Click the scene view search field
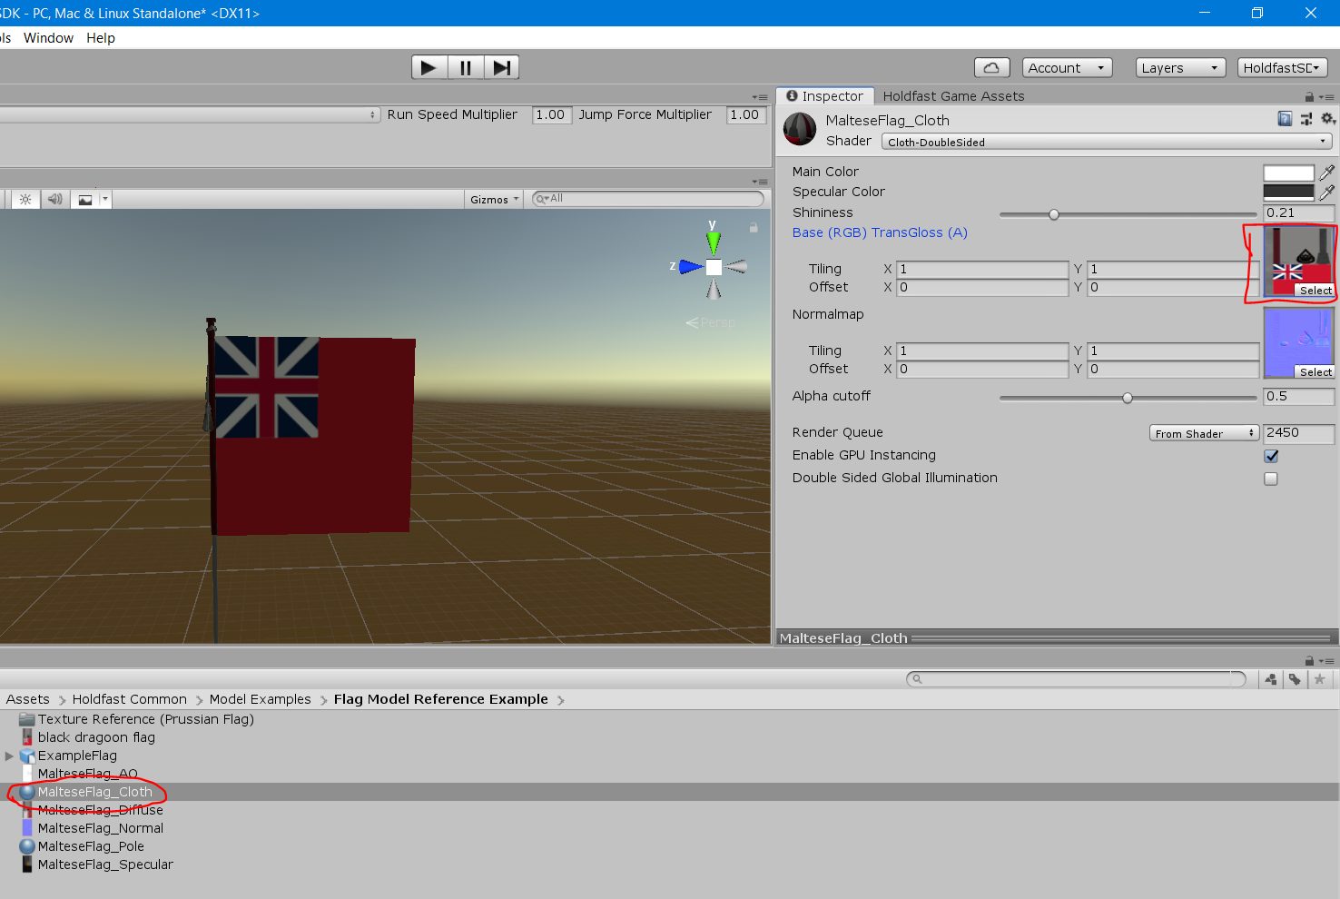1340x899 pixels. coord(648,199)
